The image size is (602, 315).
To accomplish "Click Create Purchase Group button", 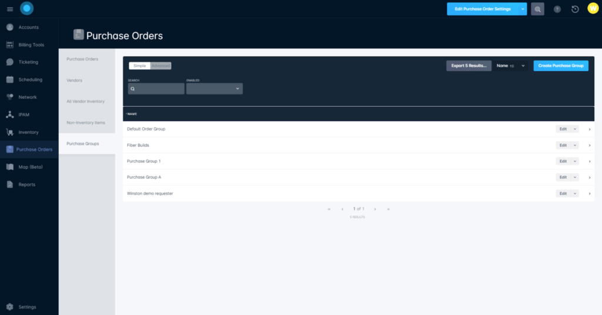I will click(x=561, y=66).
